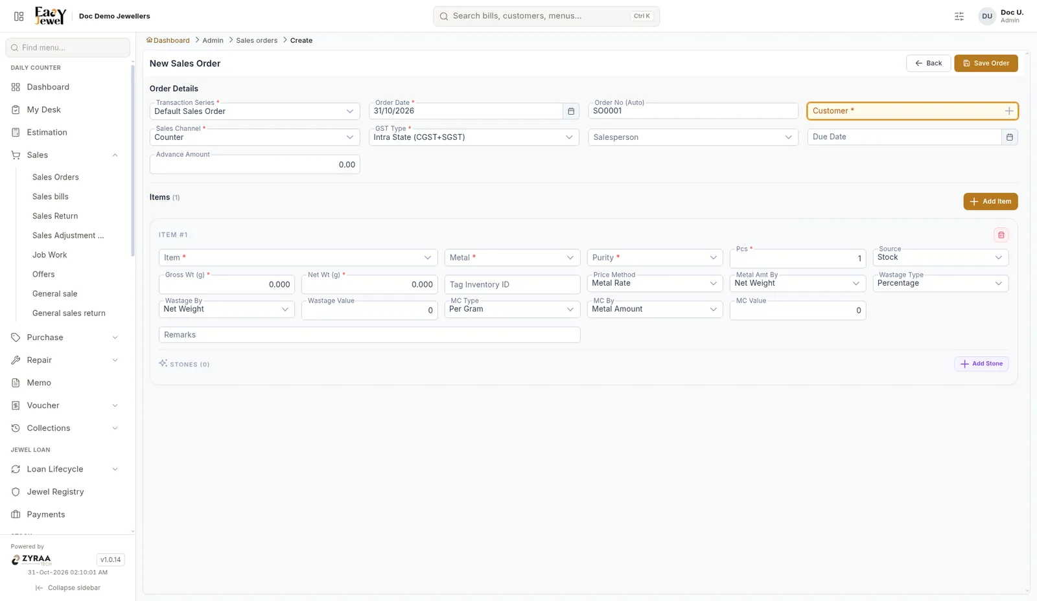Screen dimensions: 1037x601
Task: Open the Sales Channel dropdown
Action: click(x=255, y=137)
